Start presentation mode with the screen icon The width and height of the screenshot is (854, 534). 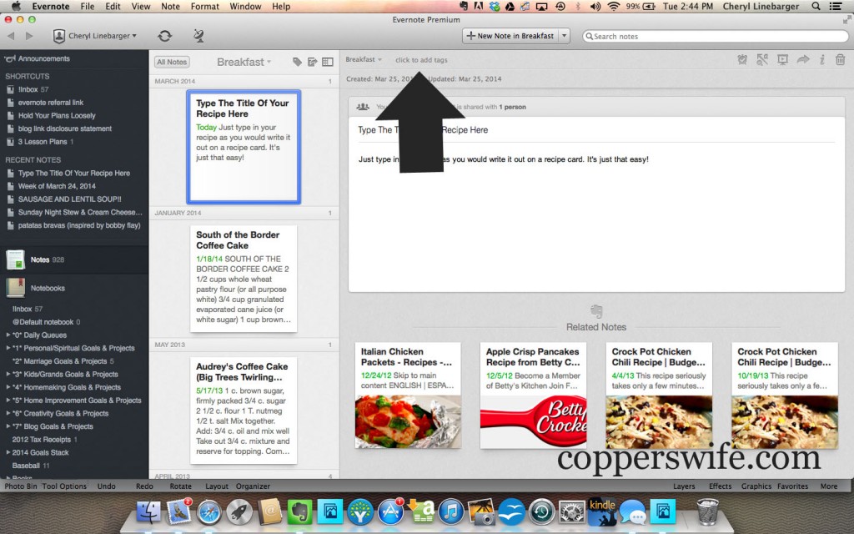[x=782, y=59]
